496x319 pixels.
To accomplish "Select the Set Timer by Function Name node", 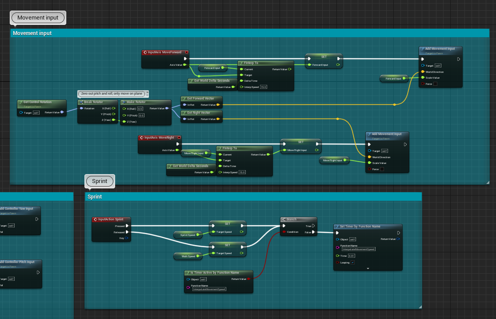I will click(368, 247).
